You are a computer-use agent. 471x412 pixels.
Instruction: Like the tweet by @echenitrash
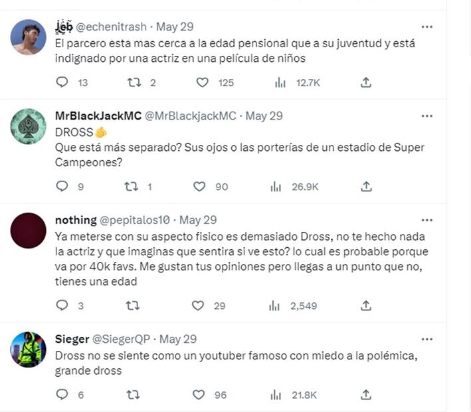[x=203, y=82]
